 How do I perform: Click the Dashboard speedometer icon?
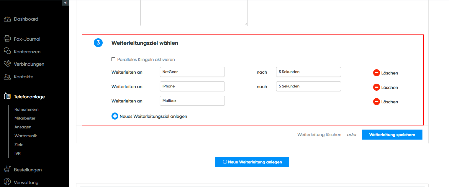[7, 19]
